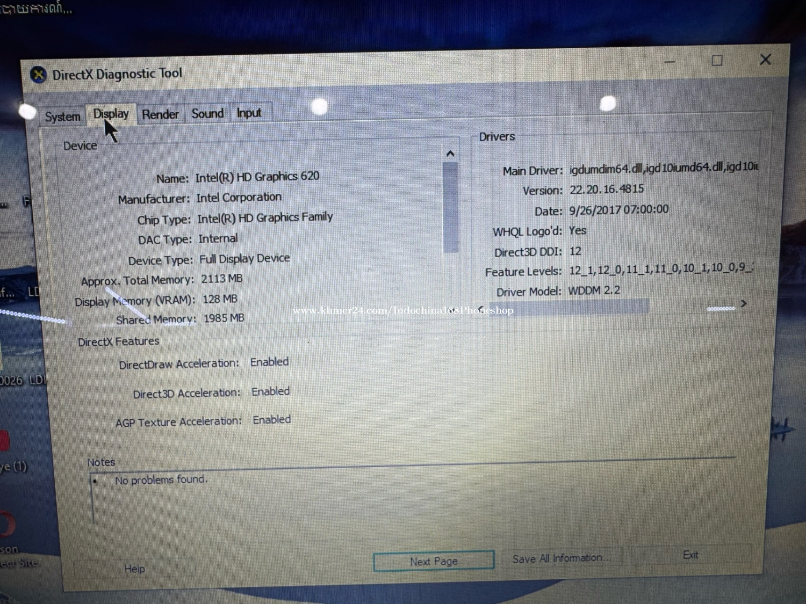Screen dimensions: 806x604
Task: Click Save All Information button
Action: coord(561,558)
